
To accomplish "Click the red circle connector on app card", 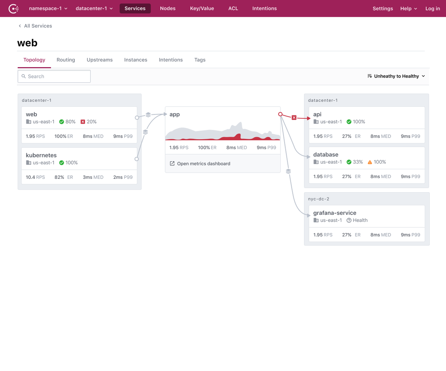I will tap(281, 114).
